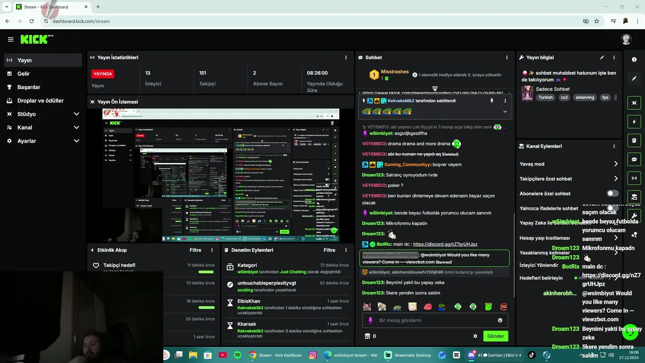The width and height of the screenshot is (645, 363).
Task: Open the Yayın İstatistikleri three-dot menu
Action: pos(346,57)
